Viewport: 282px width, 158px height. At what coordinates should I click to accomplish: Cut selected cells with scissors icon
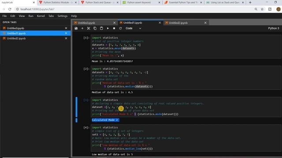tap(89, 28)
